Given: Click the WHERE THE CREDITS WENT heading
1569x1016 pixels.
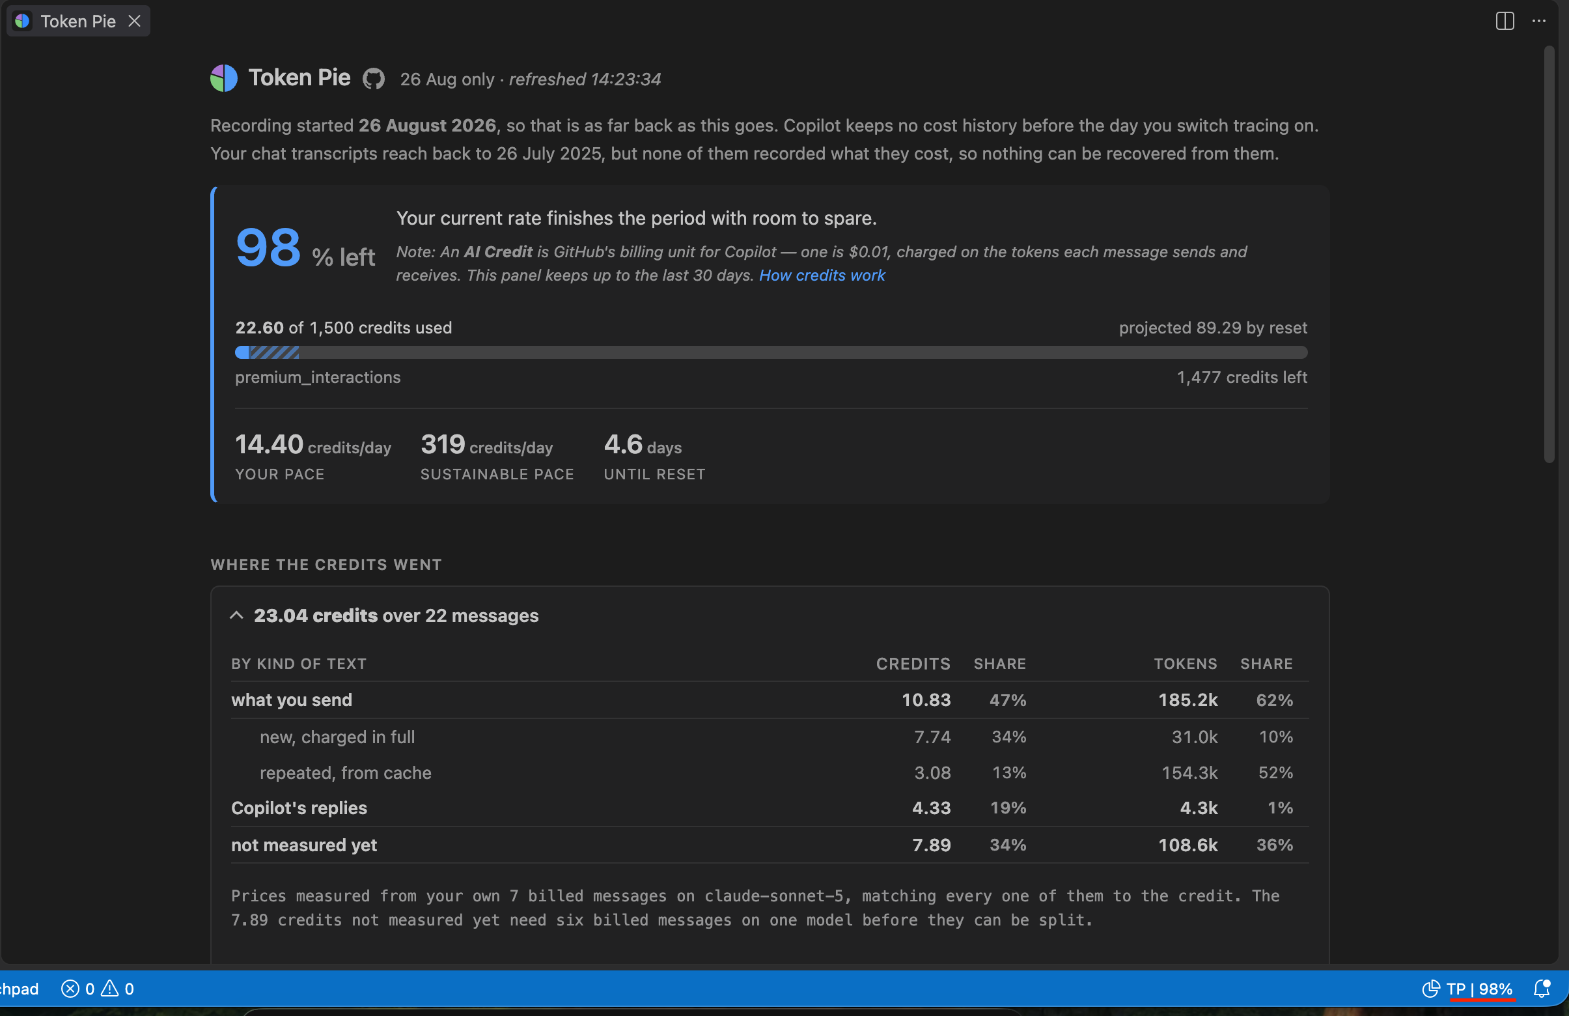Looking at the screenshot, I should (326, 565).
